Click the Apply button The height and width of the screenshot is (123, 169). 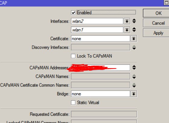click(x=156, y=33)
